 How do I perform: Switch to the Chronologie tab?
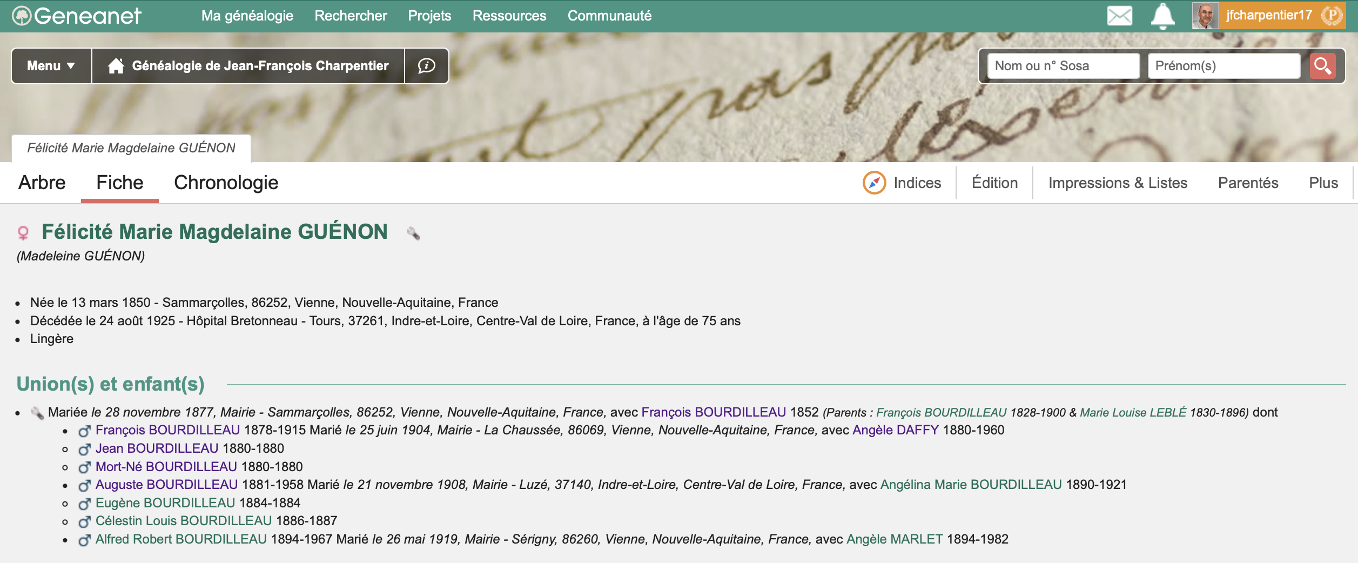(x=226, y=183)
